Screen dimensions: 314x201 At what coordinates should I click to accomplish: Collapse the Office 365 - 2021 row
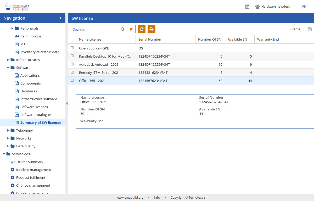click(x=72, y=80)
